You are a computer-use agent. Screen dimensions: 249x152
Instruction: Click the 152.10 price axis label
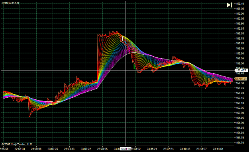240,103
